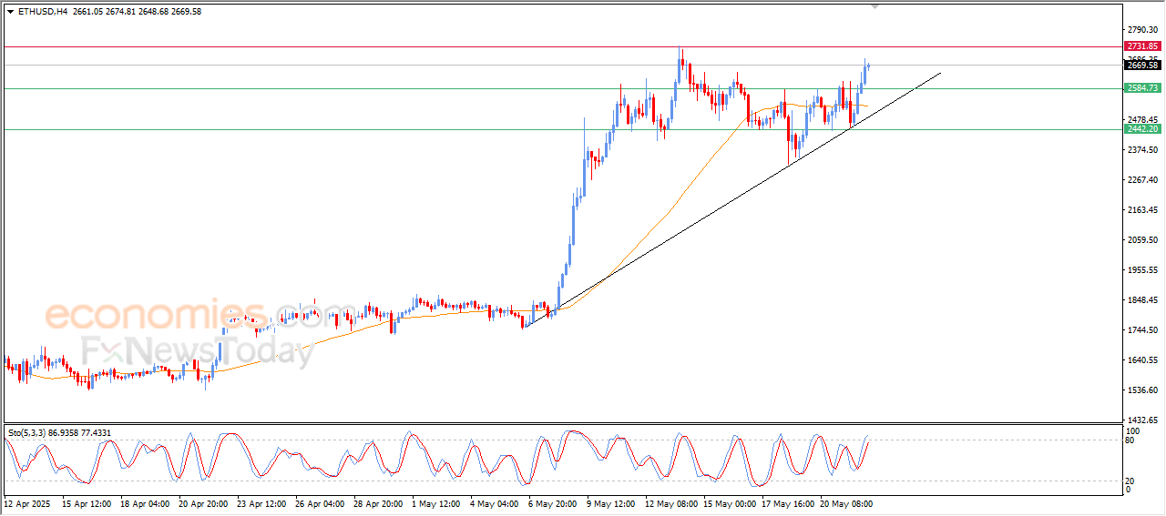This screenshot has width=1166, height=516.
Task: Click the 6 May 20:00 time label
Action: [x=551, y=502]
